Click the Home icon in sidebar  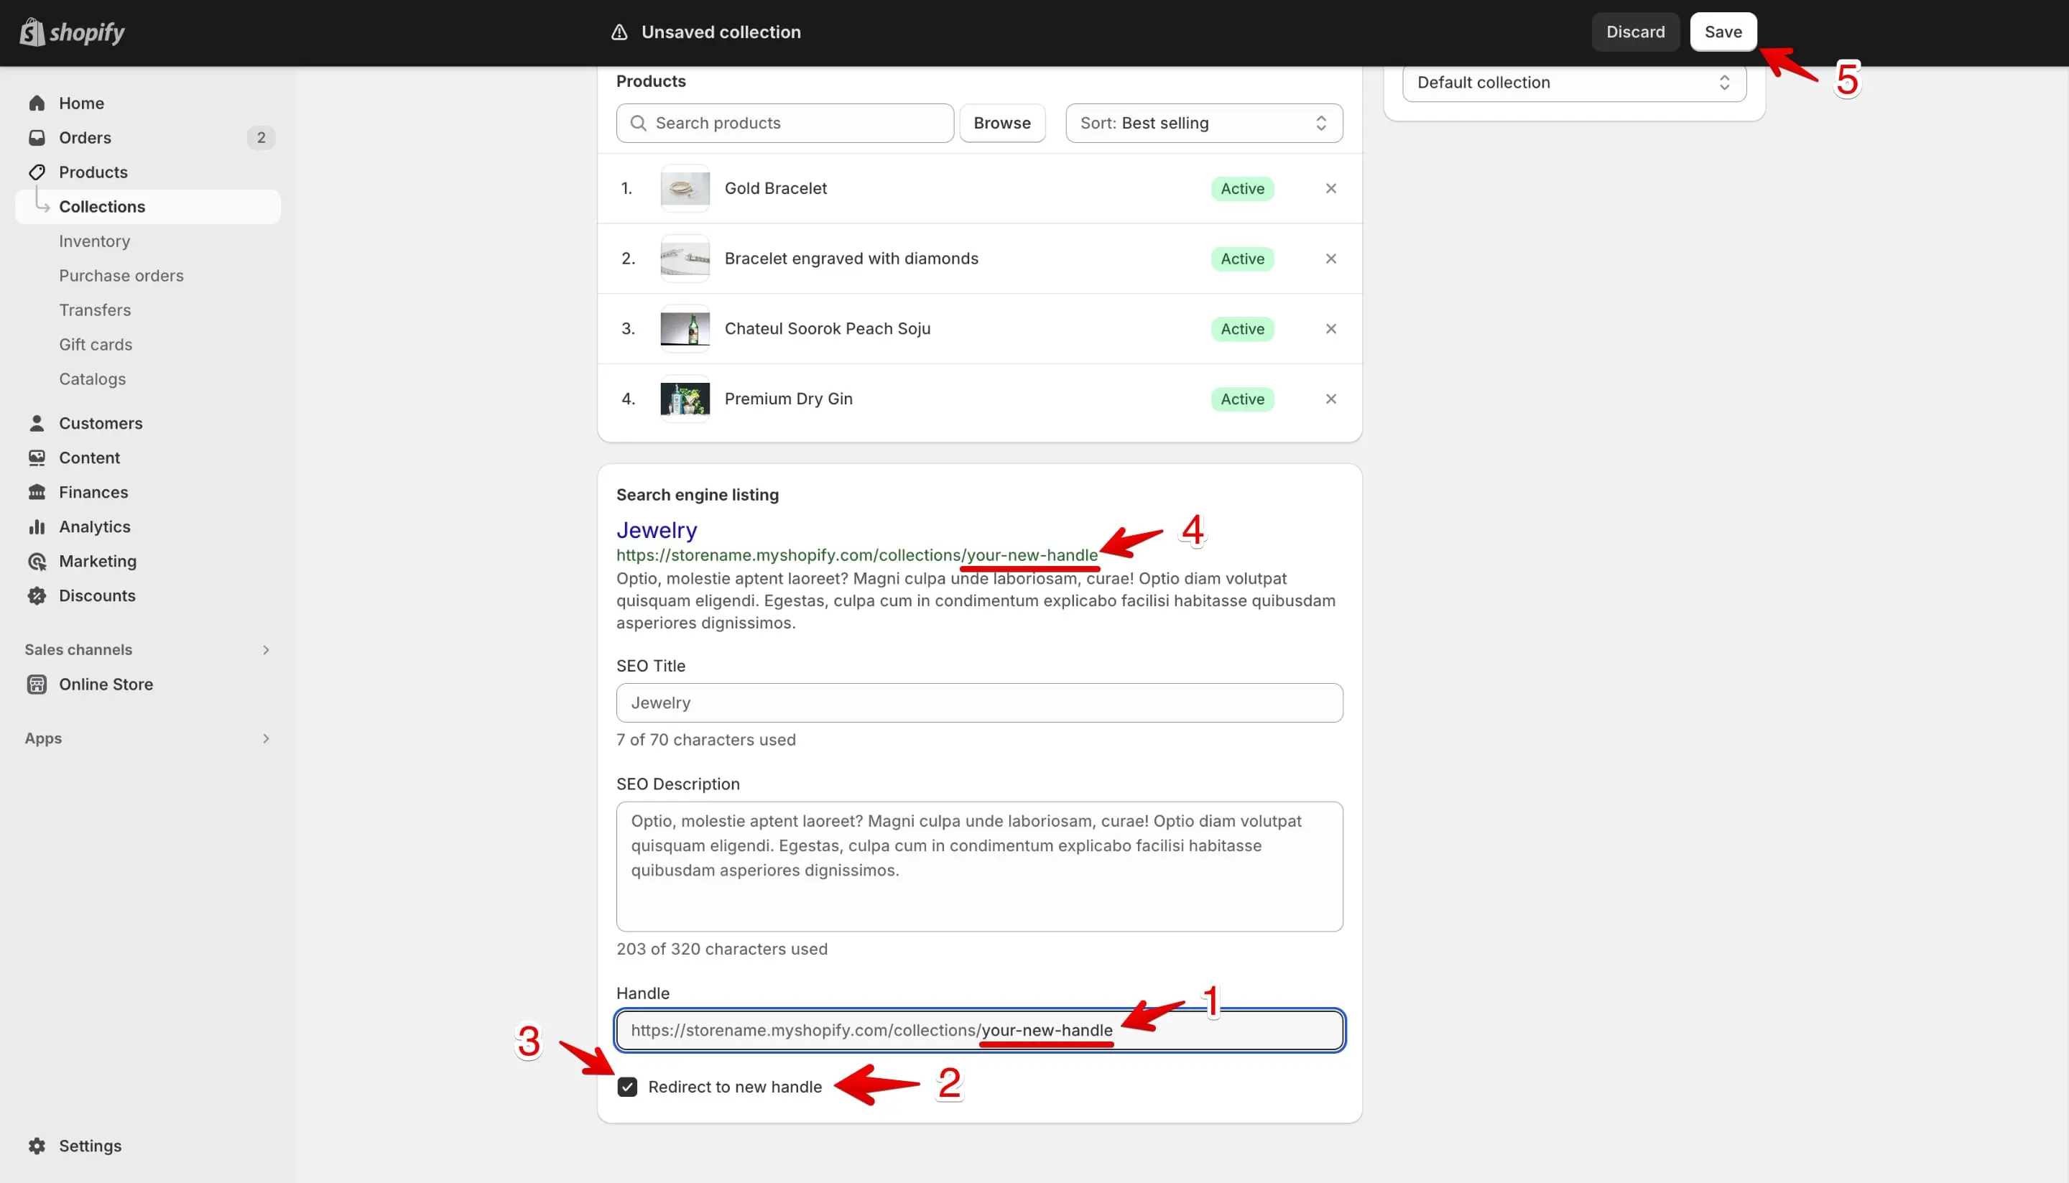pyautogui.click(x=37, y=103)
